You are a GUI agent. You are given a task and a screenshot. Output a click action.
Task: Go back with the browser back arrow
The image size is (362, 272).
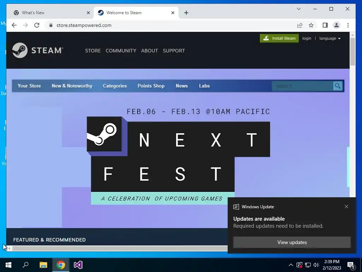(x=14, y=25)
